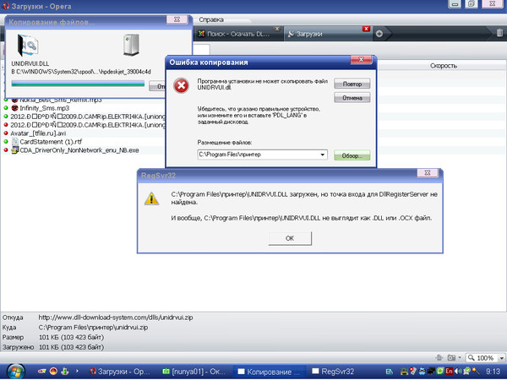Activate the [nunya01] taskbar button

pyautogui.click(x=194, y=372)
